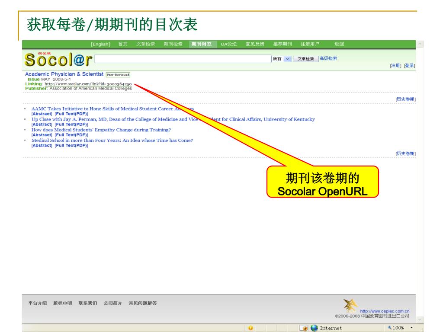
Task: Open 意见反馈 feedback page
Action: tap(255, 44)
